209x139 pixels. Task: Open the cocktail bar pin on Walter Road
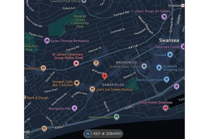[x=96, y=63]
